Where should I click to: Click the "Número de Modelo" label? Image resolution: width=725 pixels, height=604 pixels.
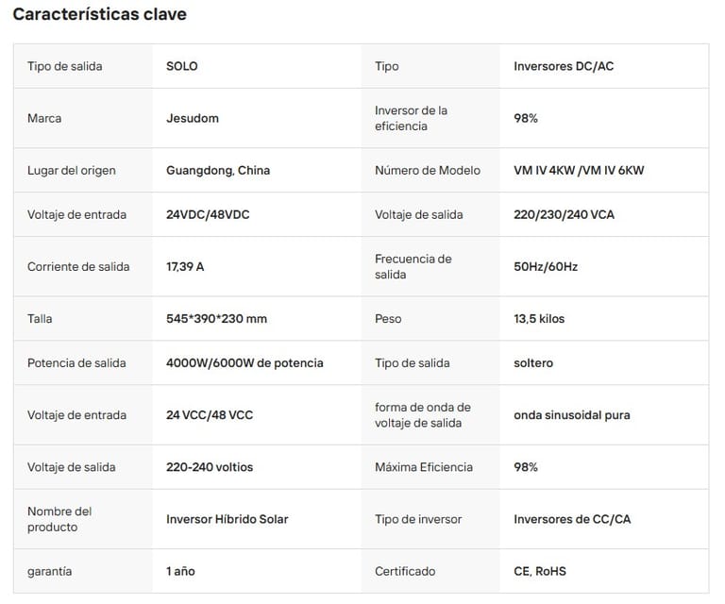(428, 170)
